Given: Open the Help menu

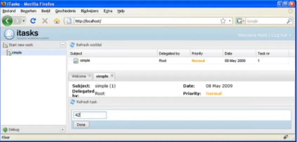Looking at the screenshot, I should click(121, 11).
